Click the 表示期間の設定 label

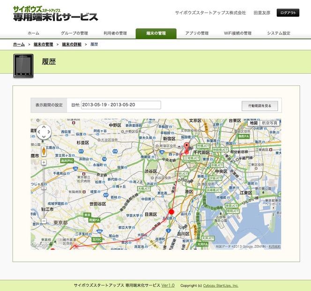[49, 105]
